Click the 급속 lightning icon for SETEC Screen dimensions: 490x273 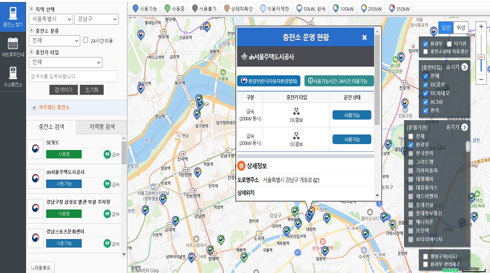pos(107,154)
